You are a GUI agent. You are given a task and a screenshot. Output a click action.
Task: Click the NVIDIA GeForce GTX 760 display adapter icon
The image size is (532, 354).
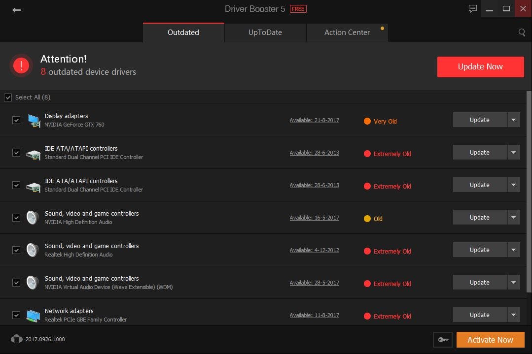tap(34, 121)
